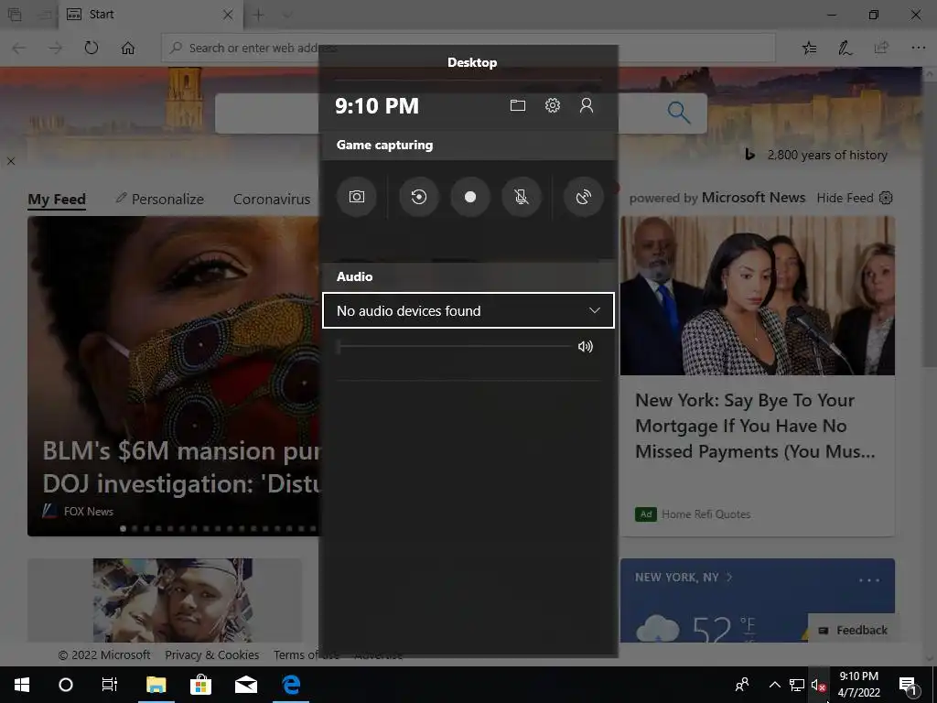Image resolution: width=937 pixels, height=703 pixels.
Task: Expand the NEW YORK, NY weather location
Action: coord(683,578)
